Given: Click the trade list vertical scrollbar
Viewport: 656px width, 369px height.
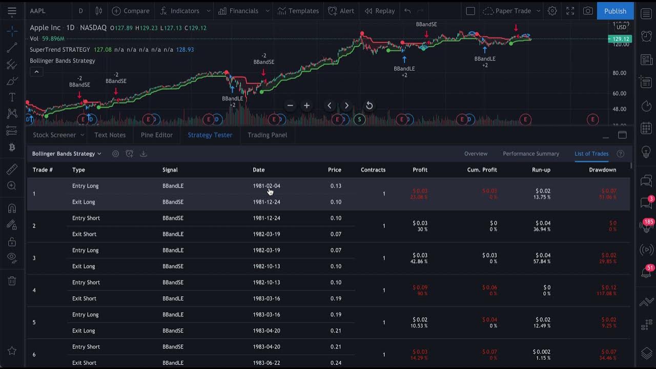Looking at the screenshot, I should point(632,165).
